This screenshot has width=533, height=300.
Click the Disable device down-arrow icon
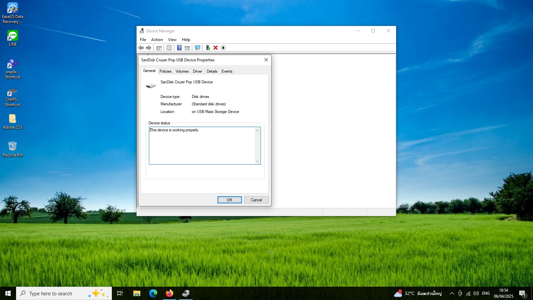pyautogui.click(x=223, y=48)
